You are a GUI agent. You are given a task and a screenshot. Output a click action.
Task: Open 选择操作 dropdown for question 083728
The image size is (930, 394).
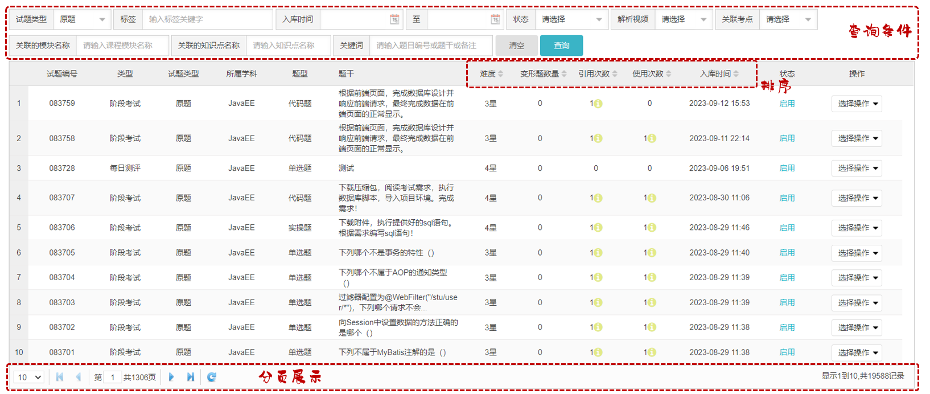pos(857,169)
